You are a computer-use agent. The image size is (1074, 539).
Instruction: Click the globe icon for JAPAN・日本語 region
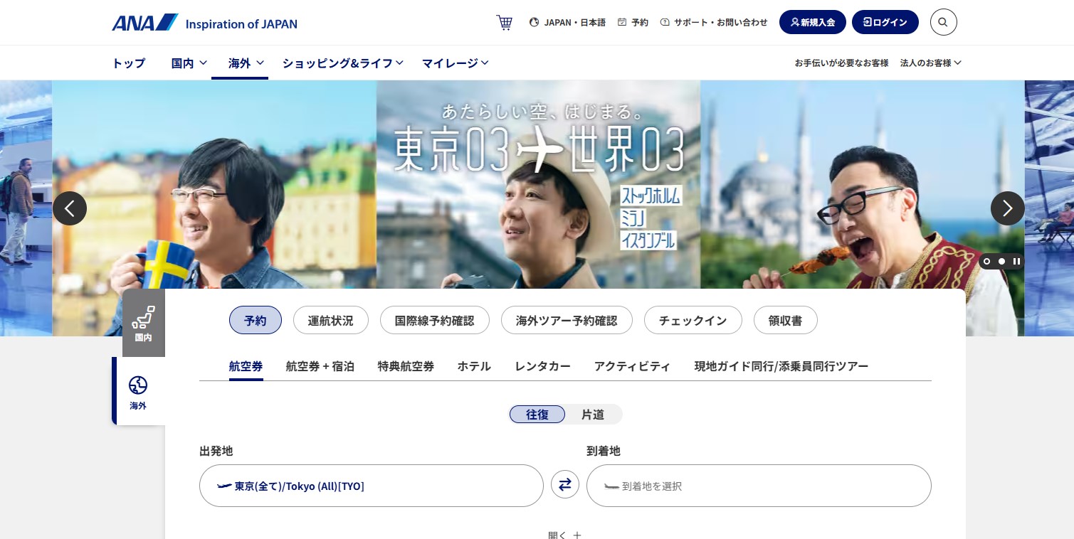534,22
